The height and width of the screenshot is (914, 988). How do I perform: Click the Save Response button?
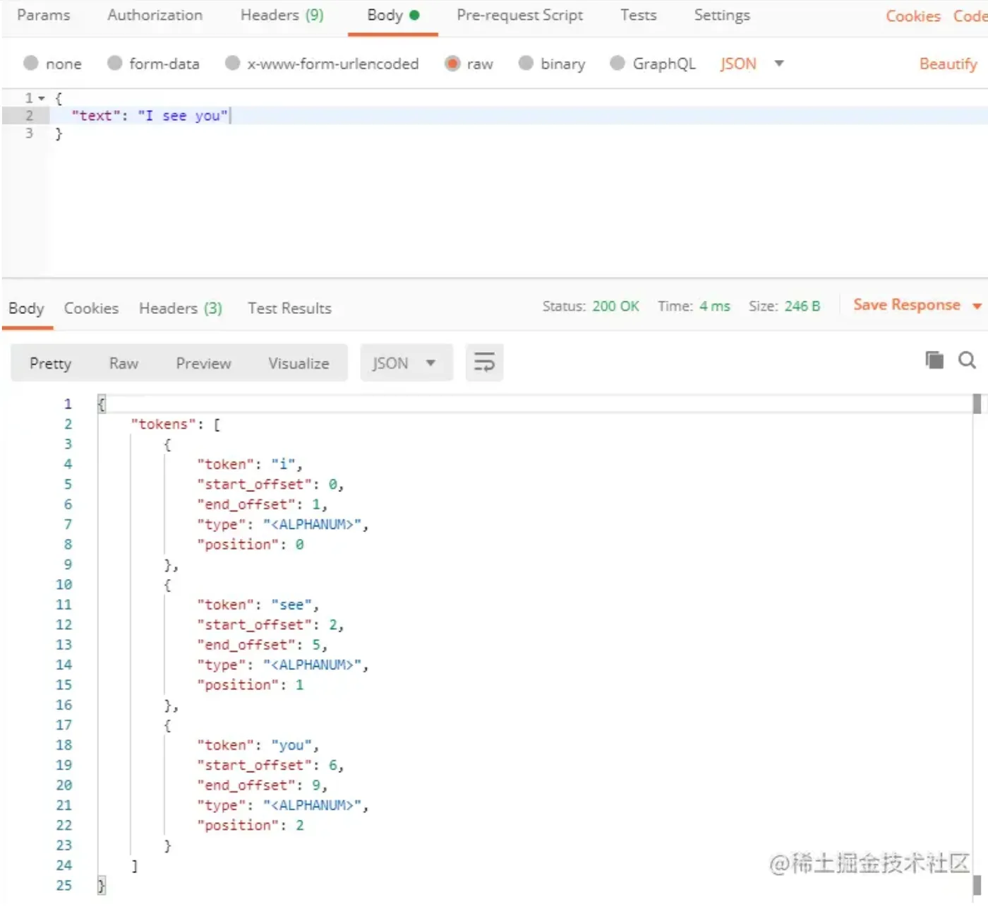pyautogui.click(x=906, y=304)
